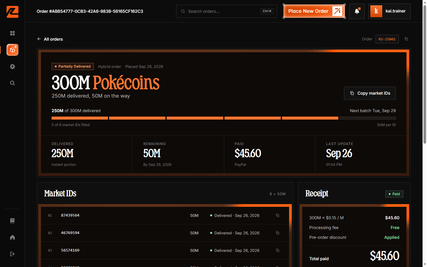Viewport: 427px width, 267px height.
Task: Click market ID text 56574169
Action: coord(70,250)
